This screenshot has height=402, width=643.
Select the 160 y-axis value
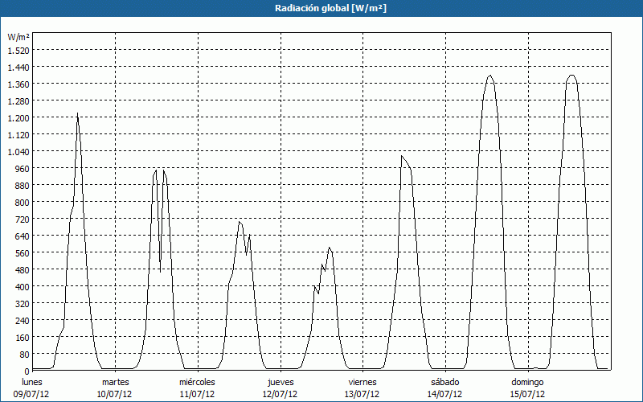[x=22, y=337]
